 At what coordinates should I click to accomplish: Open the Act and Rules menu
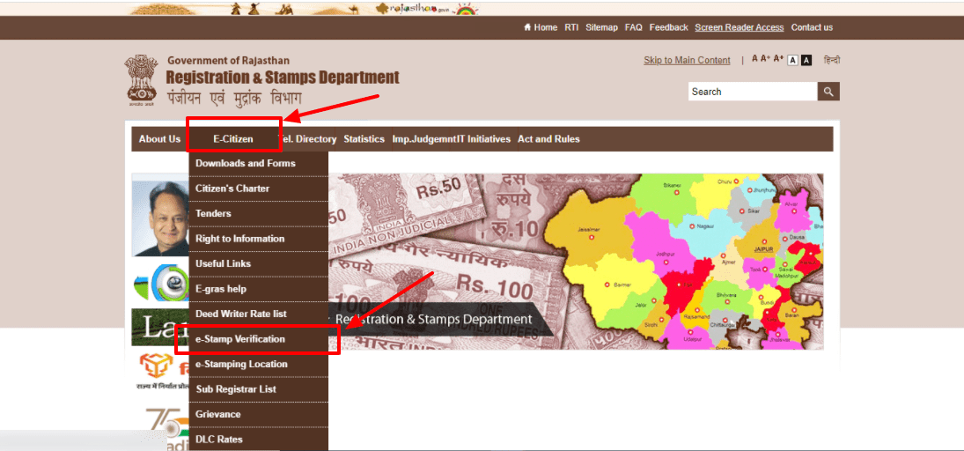[548, 139]
